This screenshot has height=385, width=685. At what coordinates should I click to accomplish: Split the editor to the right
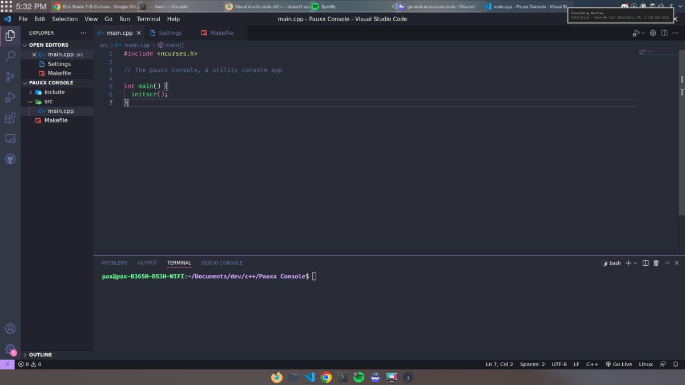pos(664,33)
